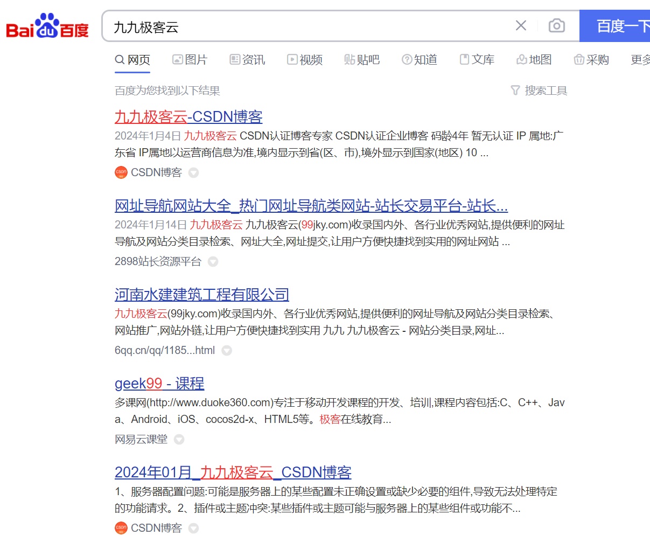650x535 pixels.
Task: Click into the search input field
Action: click(307, 26)
